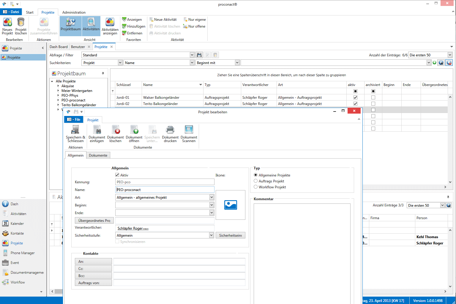Screen dimensions: 456x304
Task: Switch to the Benutzer tab
Action: 78,47
